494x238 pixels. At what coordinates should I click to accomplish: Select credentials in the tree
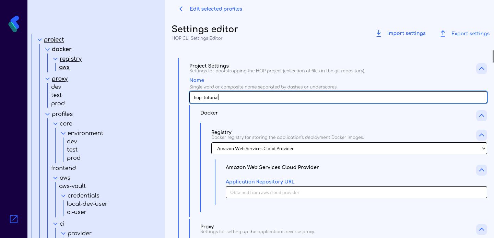pos(83,196)
